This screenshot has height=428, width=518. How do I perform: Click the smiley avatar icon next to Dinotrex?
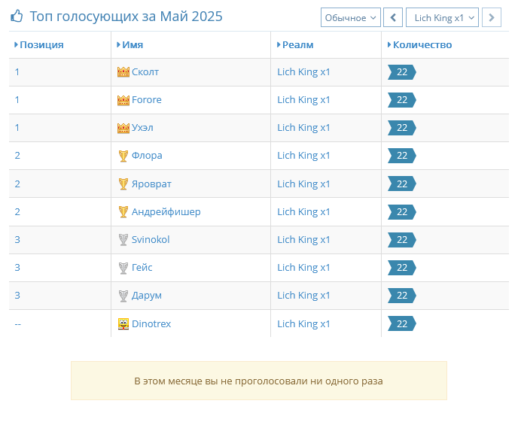tap(123, 324)
